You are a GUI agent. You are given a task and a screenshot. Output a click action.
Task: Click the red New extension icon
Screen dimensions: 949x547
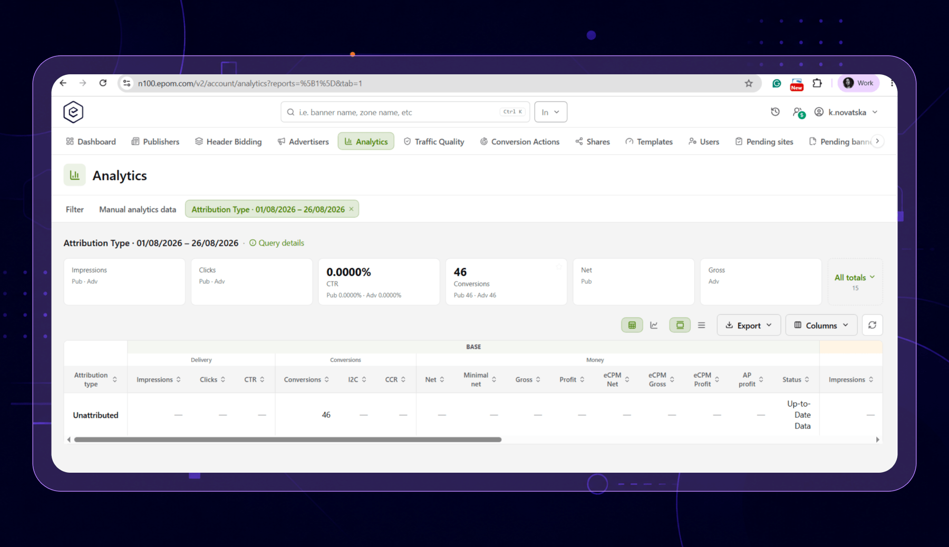point(797,84)
